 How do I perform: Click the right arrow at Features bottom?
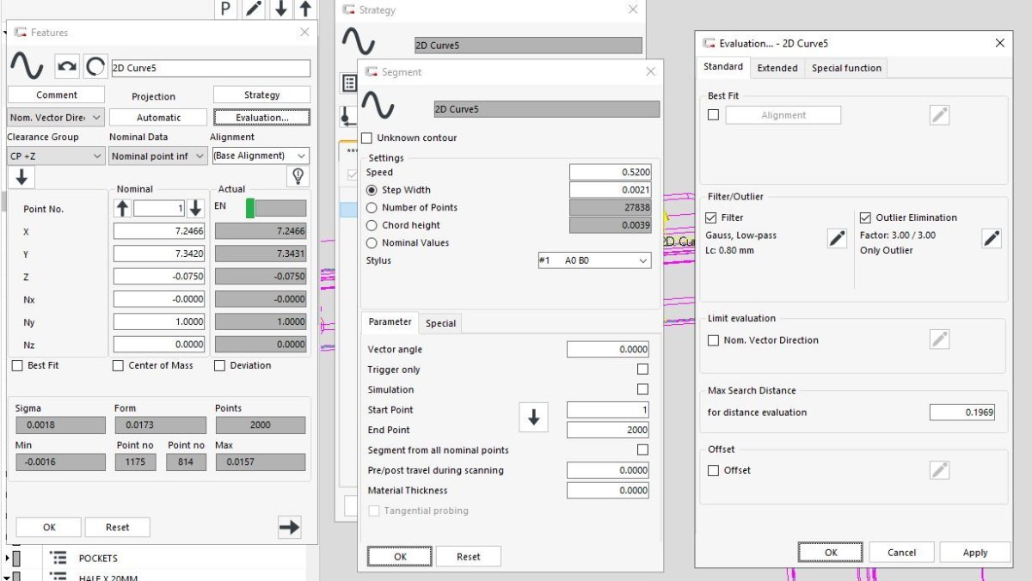pyautogui.click(x=290, y=527)
